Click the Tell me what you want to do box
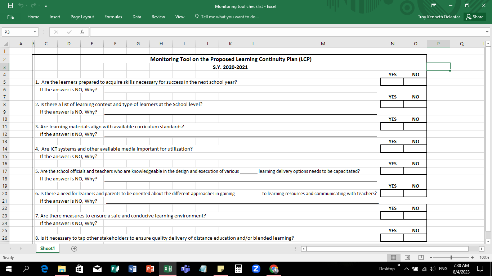492x276 pixels. 227,17
